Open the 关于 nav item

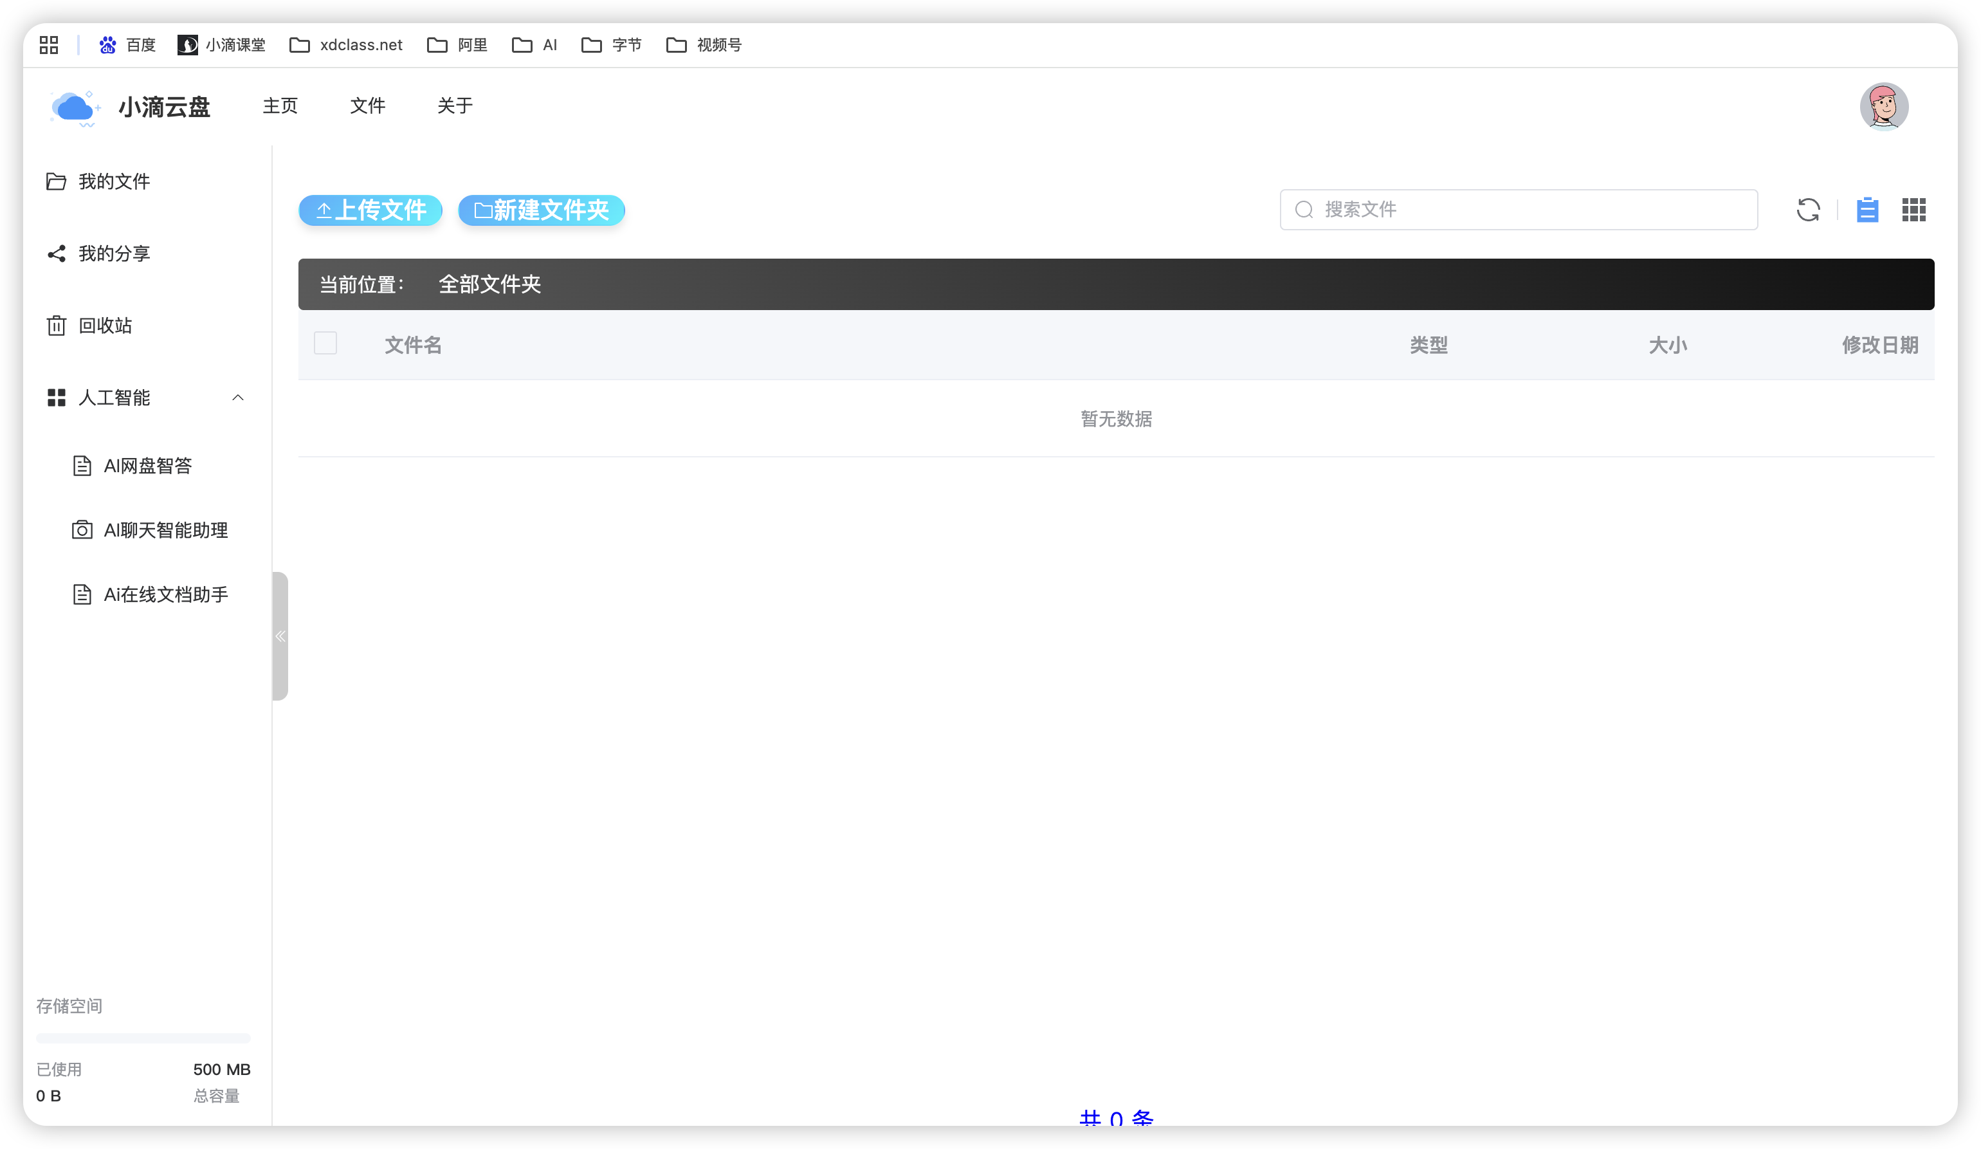pyautogui.click(x=454, y=106)
